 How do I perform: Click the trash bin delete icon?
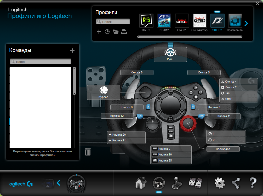[88, 152]
